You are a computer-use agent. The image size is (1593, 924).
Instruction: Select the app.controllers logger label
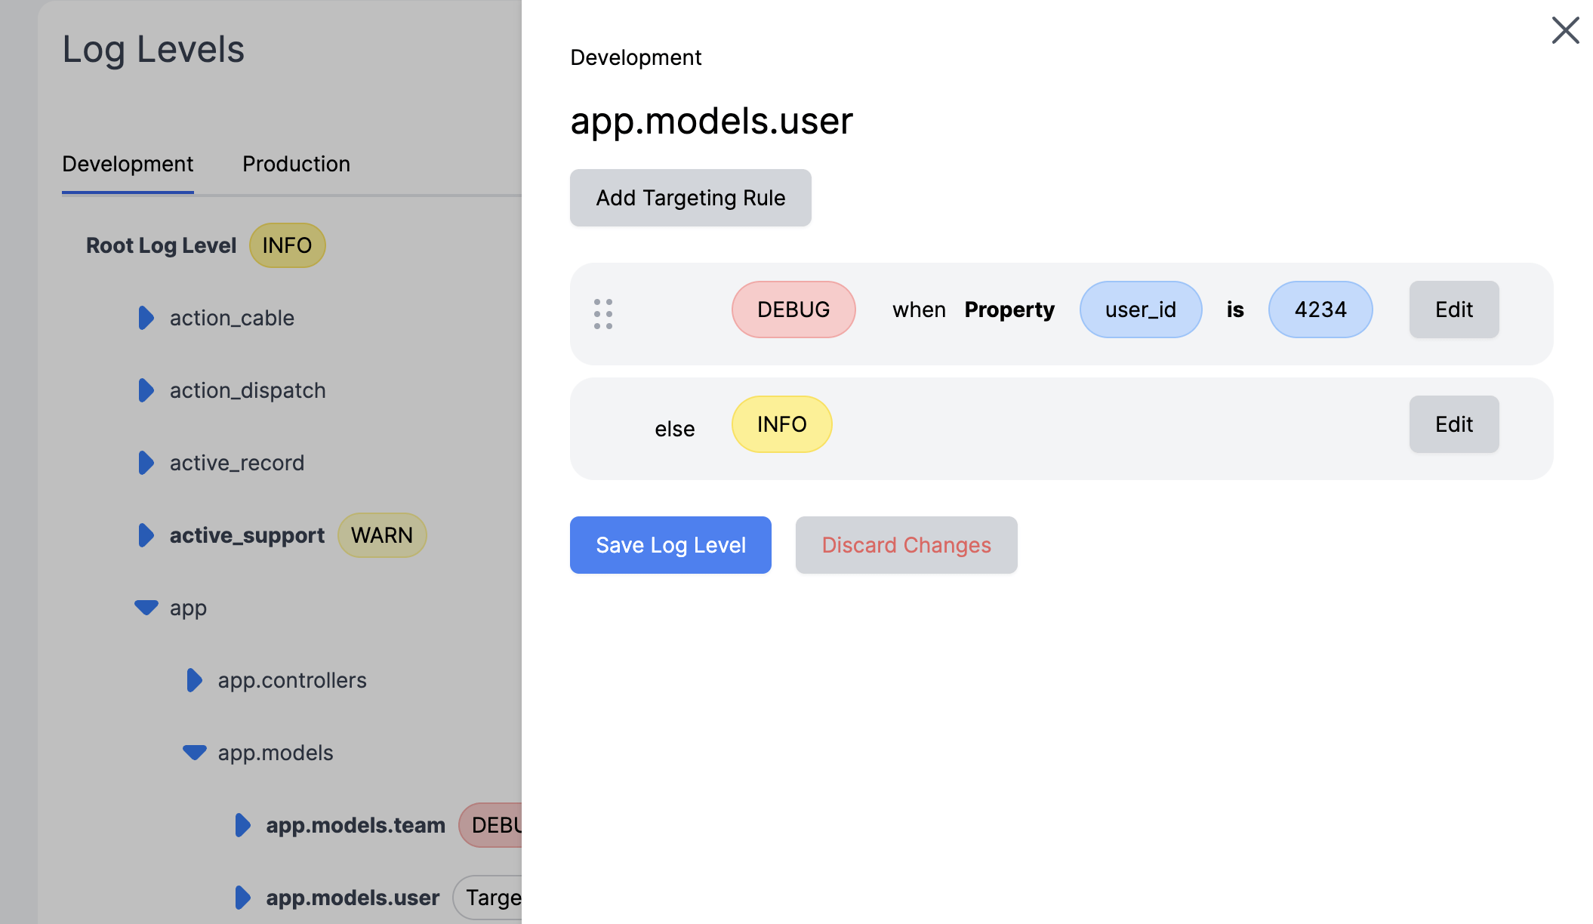tap(292, 680)
